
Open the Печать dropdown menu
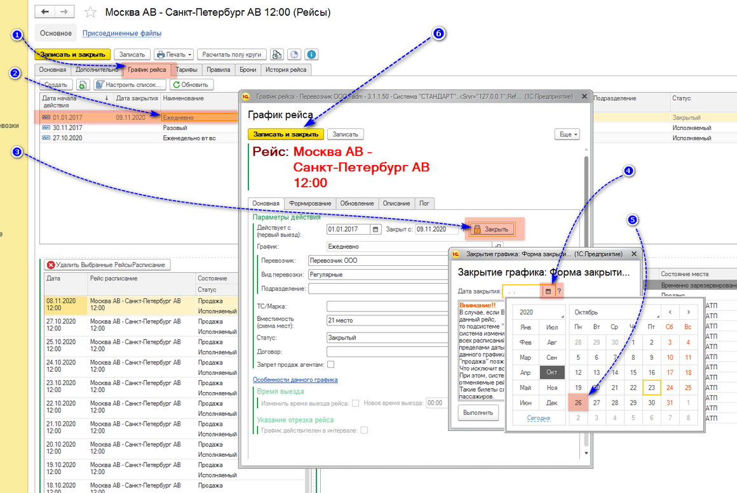tap(174, 55)
